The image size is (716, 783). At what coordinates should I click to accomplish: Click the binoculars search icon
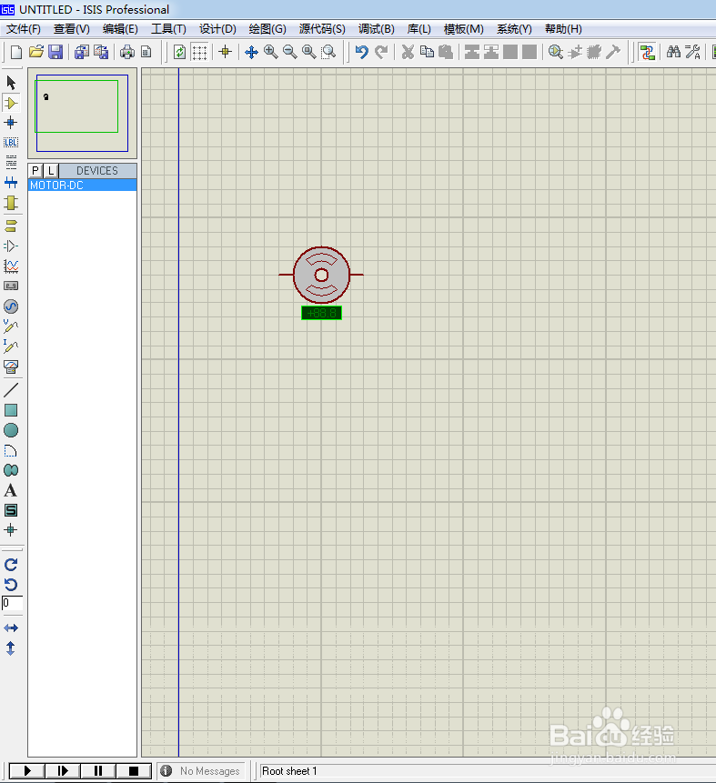(x=673, y=52)
